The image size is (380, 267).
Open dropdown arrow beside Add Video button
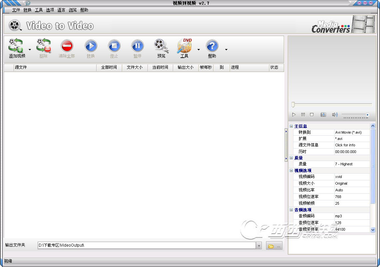tap(30, 50)
